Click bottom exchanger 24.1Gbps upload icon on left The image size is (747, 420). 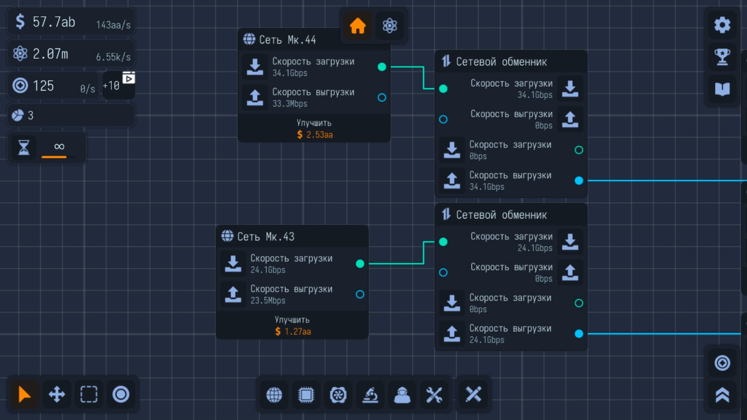[452, 334]
